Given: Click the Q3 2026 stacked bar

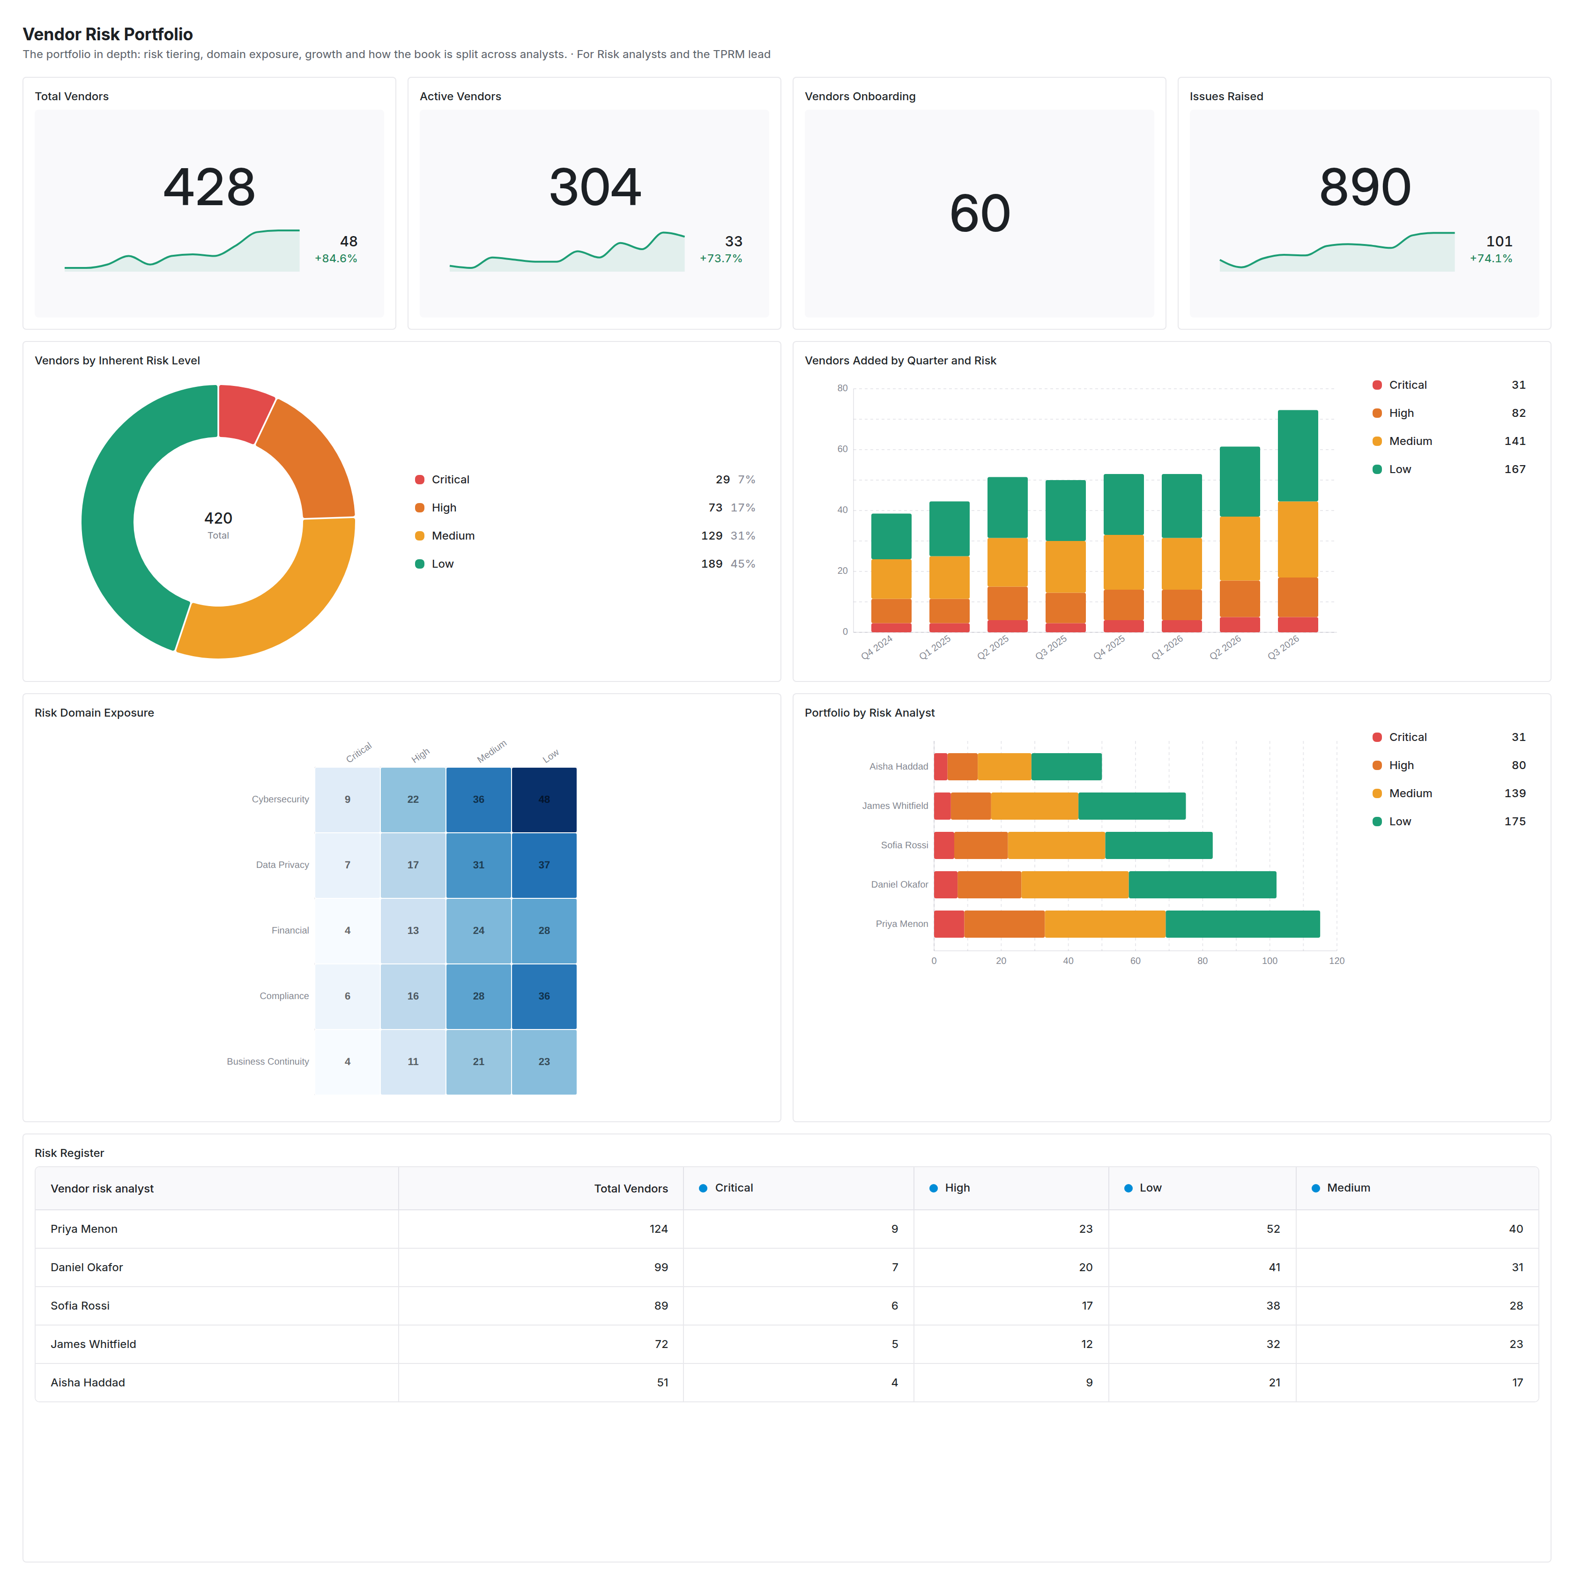Looking at the screenshot, I should pyautogui.click(x=1298, y=521).
